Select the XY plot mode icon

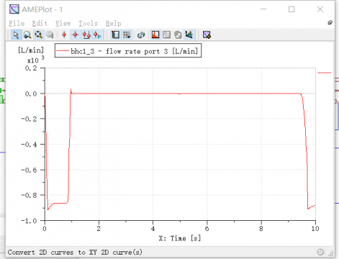pos(167,35)
